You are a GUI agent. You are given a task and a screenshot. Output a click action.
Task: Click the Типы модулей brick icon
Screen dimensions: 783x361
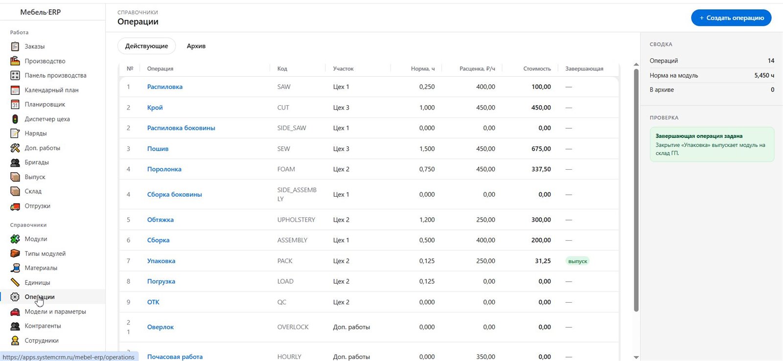(15, 253)
